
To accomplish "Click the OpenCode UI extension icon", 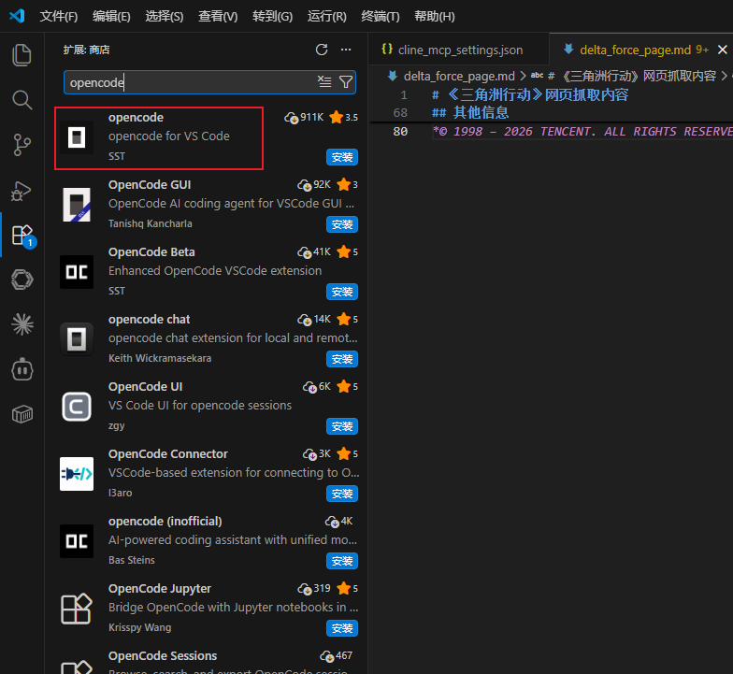I will [77, 407].
